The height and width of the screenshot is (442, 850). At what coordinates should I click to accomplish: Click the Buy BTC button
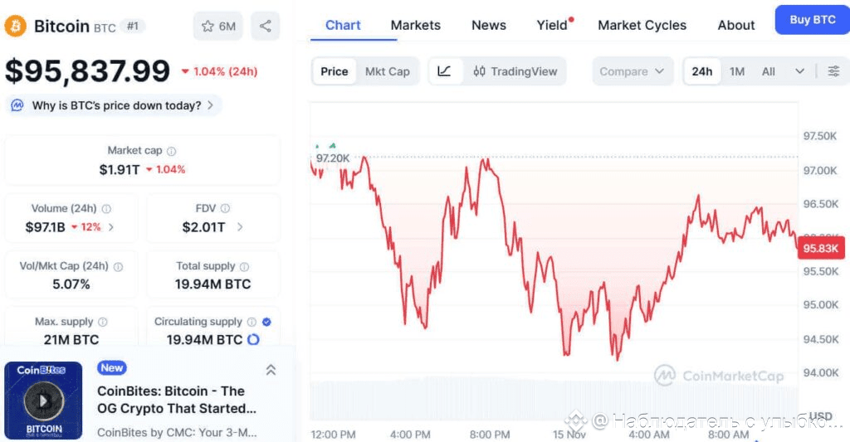pyautogui.click(x=812, y=19)
